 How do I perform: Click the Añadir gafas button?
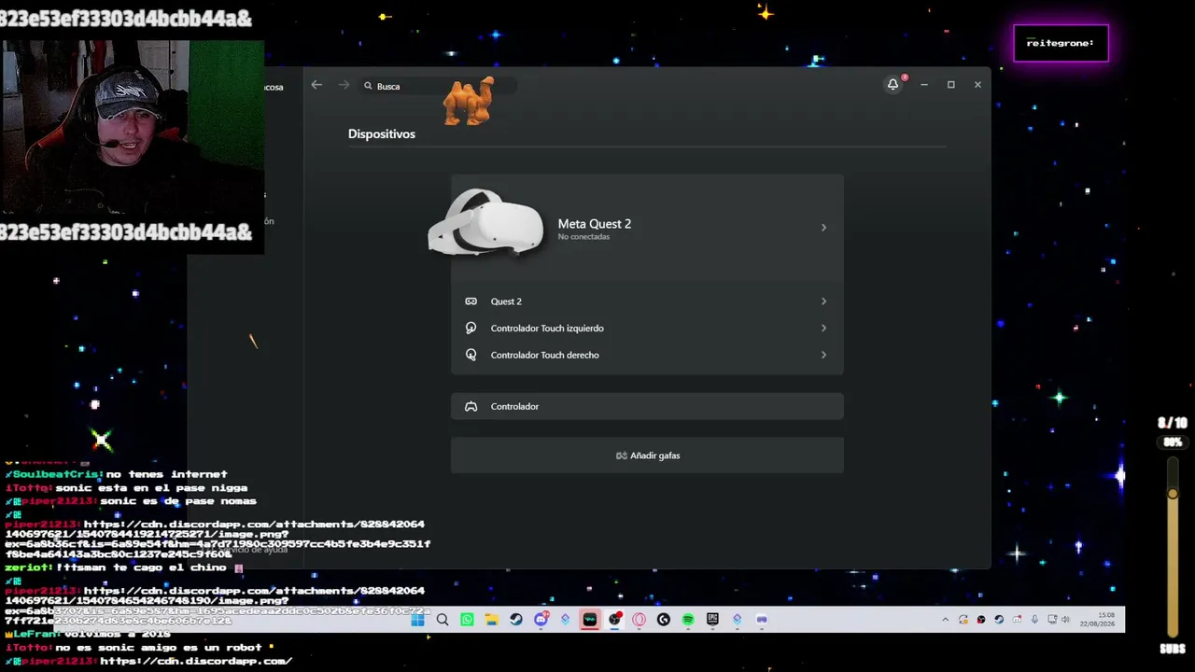[x=647, y=455]
